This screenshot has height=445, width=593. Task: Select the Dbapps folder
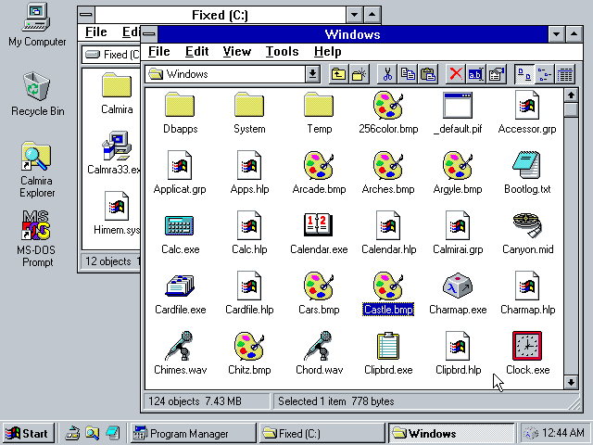pos(180,113)
